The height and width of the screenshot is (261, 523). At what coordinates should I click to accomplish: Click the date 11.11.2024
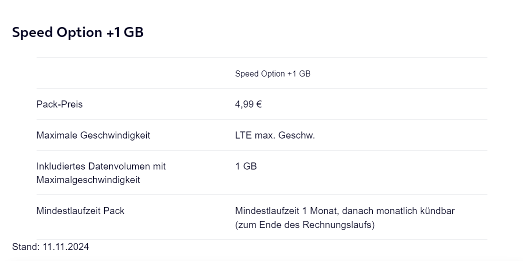pos(66,246)
